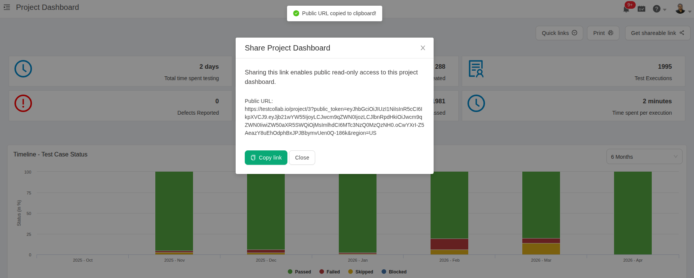The image size is (694, 278).
Task: Click the Test Executions document icon
Action: coord(476,69)
